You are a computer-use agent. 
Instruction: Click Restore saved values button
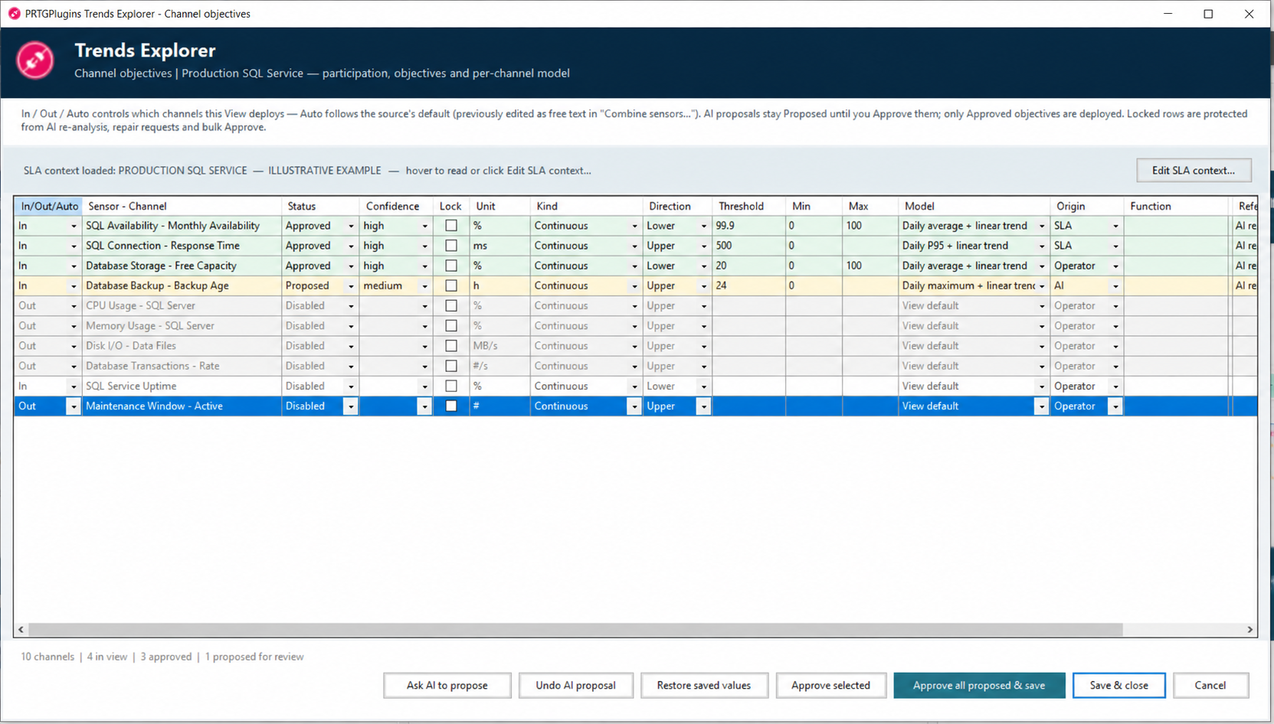click(704, 685)
